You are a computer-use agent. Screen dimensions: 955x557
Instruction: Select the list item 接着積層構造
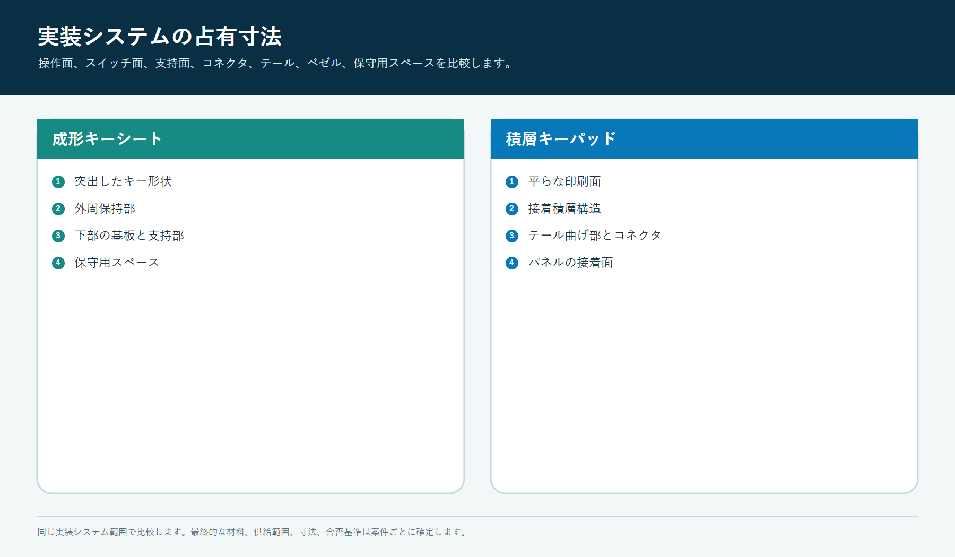click(565, 208)
